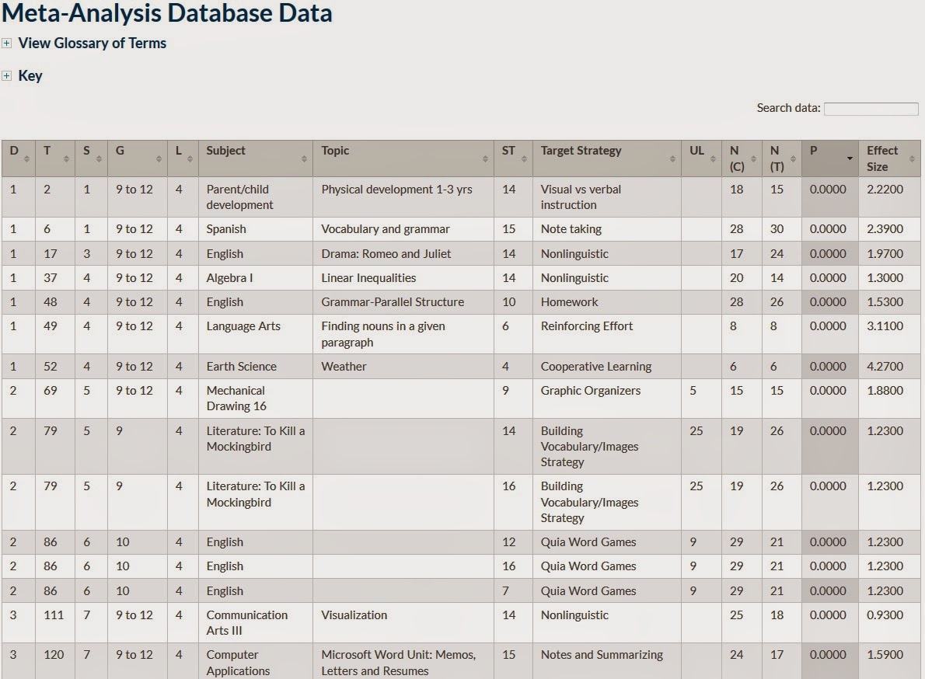Viewport: 925px width, 679px height.
Task: Click the plus icon beside Key
Action: (6, 75)
